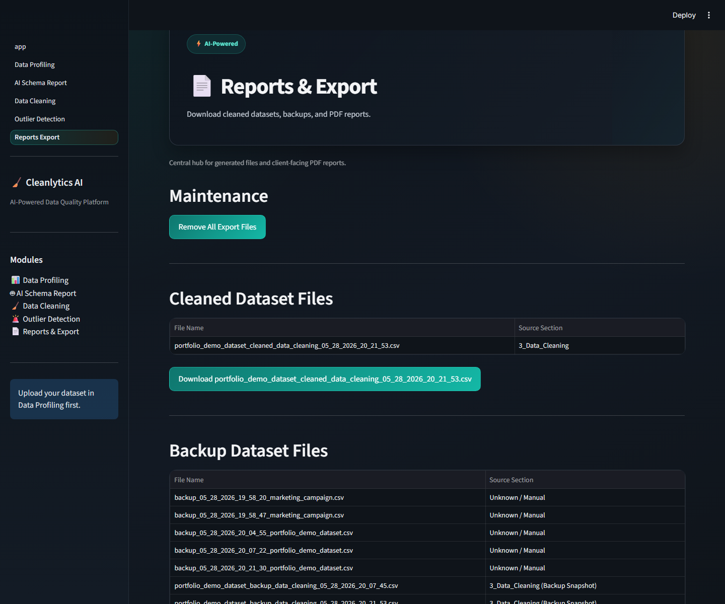Click the lightning bolt icon in AI-Powered badge
The image size is (725, 604).
coord(199,44)
